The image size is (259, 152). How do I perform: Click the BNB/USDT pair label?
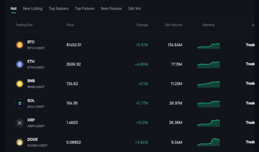pyautogui.click(x=36, y=87)
